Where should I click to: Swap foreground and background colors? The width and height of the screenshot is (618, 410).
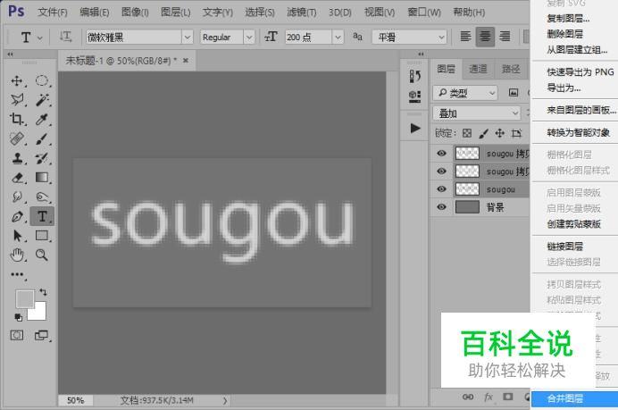[x=43, y=292]
